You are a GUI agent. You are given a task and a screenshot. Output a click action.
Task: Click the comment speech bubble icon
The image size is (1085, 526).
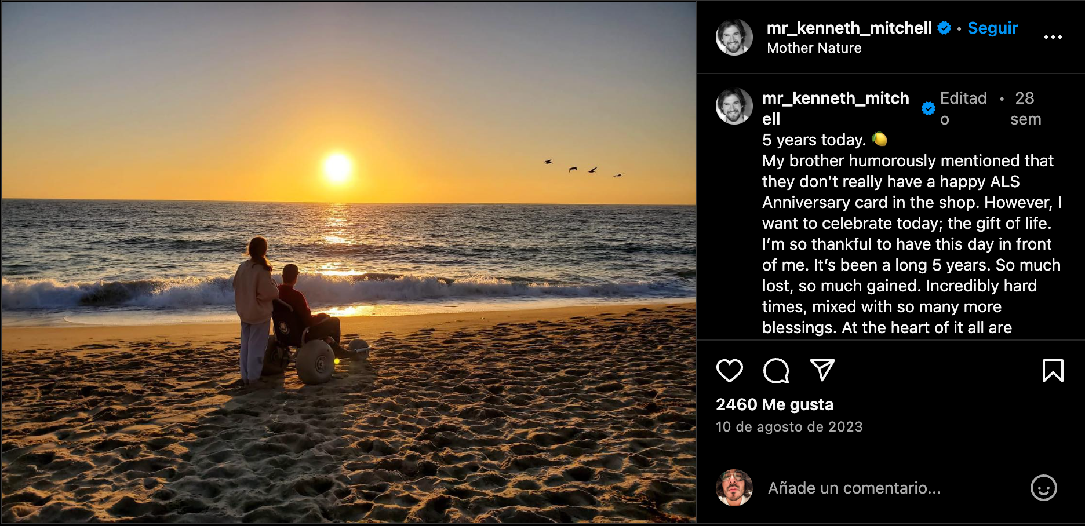click(x=775, y=371)
